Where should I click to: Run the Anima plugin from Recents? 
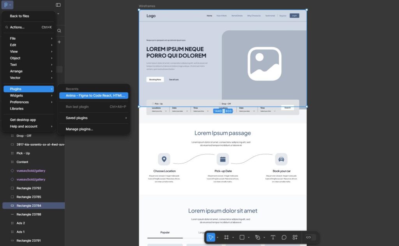click(x=95, y=95)
